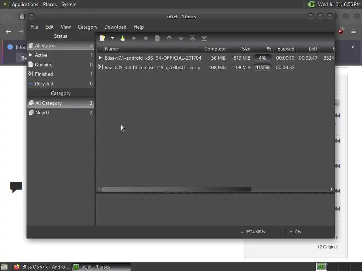Click the uGet icon at bottom right panel
This screenshot has height=271, width=362.
click(x=321, y=267)
